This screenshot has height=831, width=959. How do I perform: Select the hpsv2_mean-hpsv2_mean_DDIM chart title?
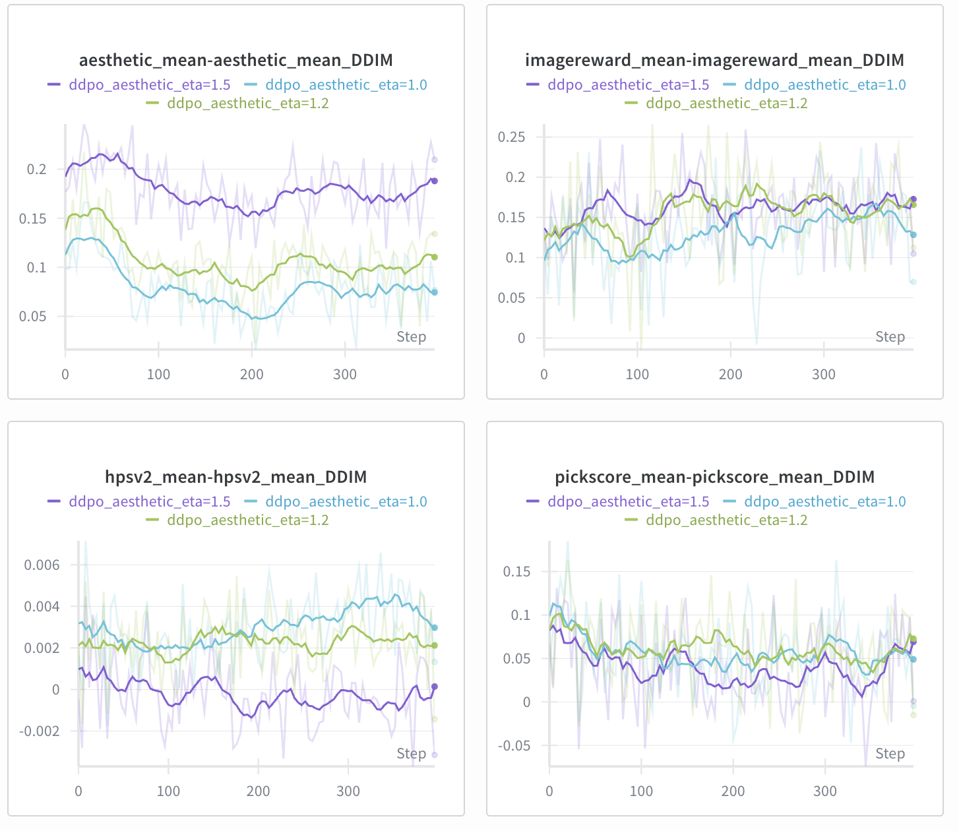(235, 477)
